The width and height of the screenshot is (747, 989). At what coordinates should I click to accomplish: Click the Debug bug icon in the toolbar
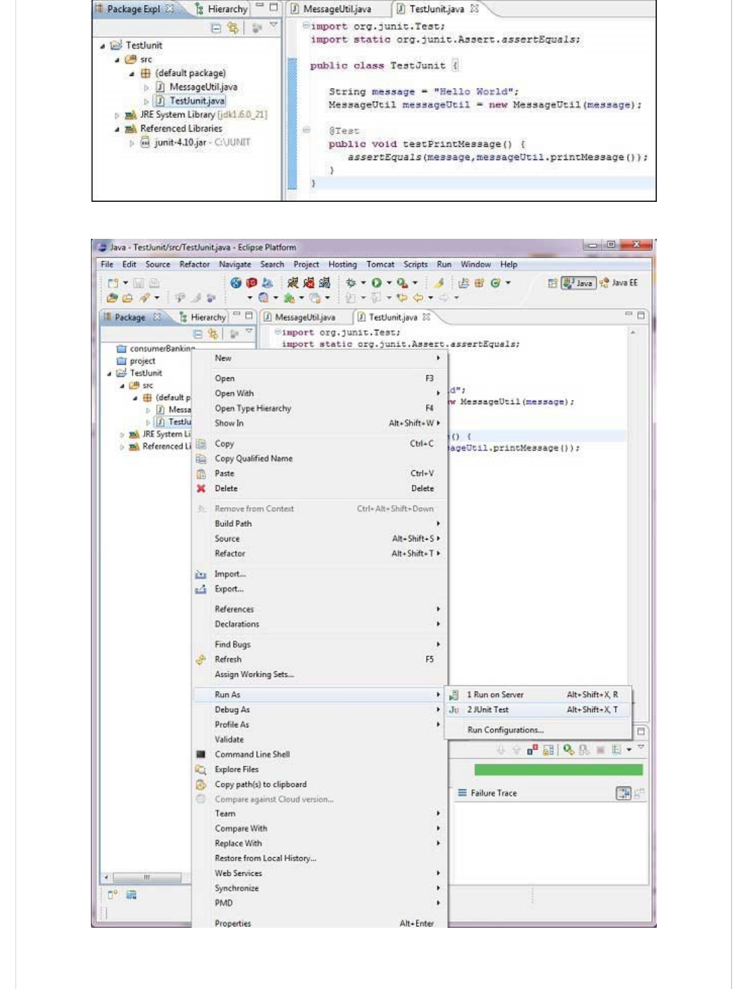click(351, 283)
